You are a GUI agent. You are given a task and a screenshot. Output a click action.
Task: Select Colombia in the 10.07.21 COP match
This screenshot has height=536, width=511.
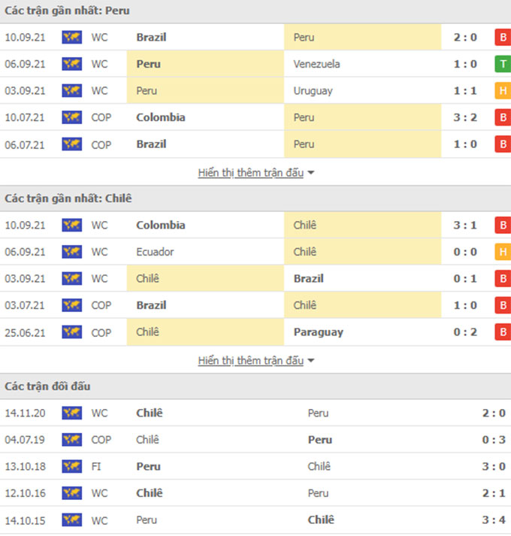click(161, 117)
